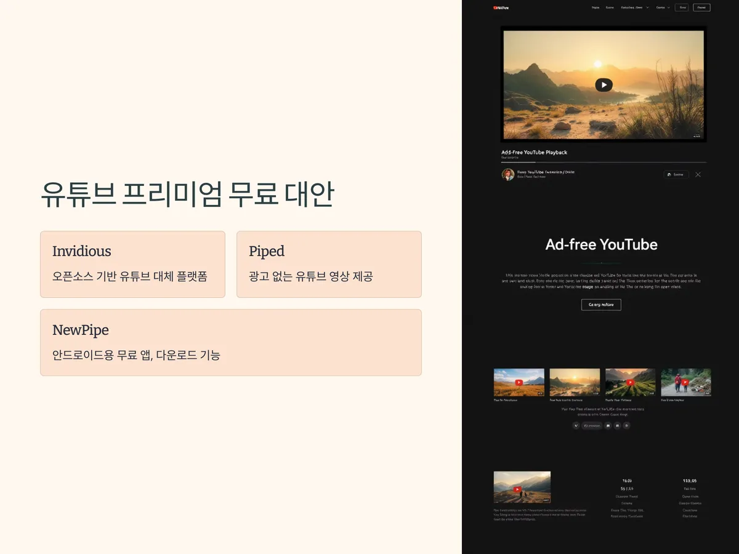This screenshot has height=554, width=739.
Task: Click the 'Ad$-Free YouTube Playback' video title
Action: 534,152
